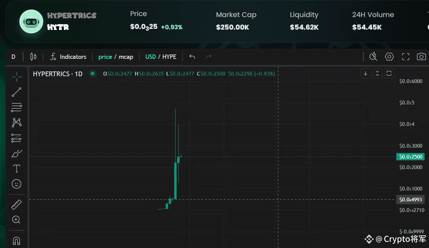
Task: Select the Text annotation tool
Action: pyautogui.click(x=16, y=169)
